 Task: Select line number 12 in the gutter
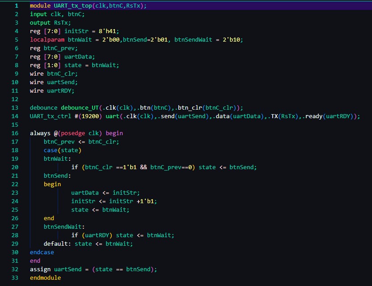coord(15,99)
